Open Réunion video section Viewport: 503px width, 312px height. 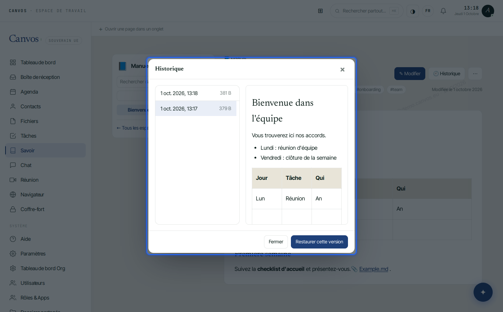point(45,180)
